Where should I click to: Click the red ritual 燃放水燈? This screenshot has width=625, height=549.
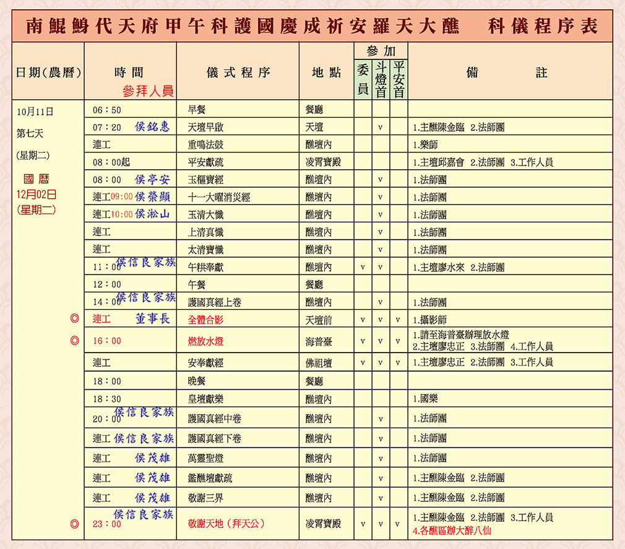[x=205, y=341]
